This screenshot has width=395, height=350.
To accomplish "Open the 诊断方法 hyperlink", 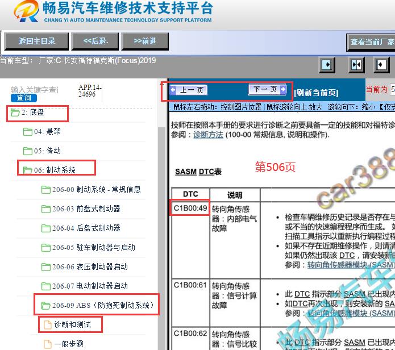I will pos(208,135).
